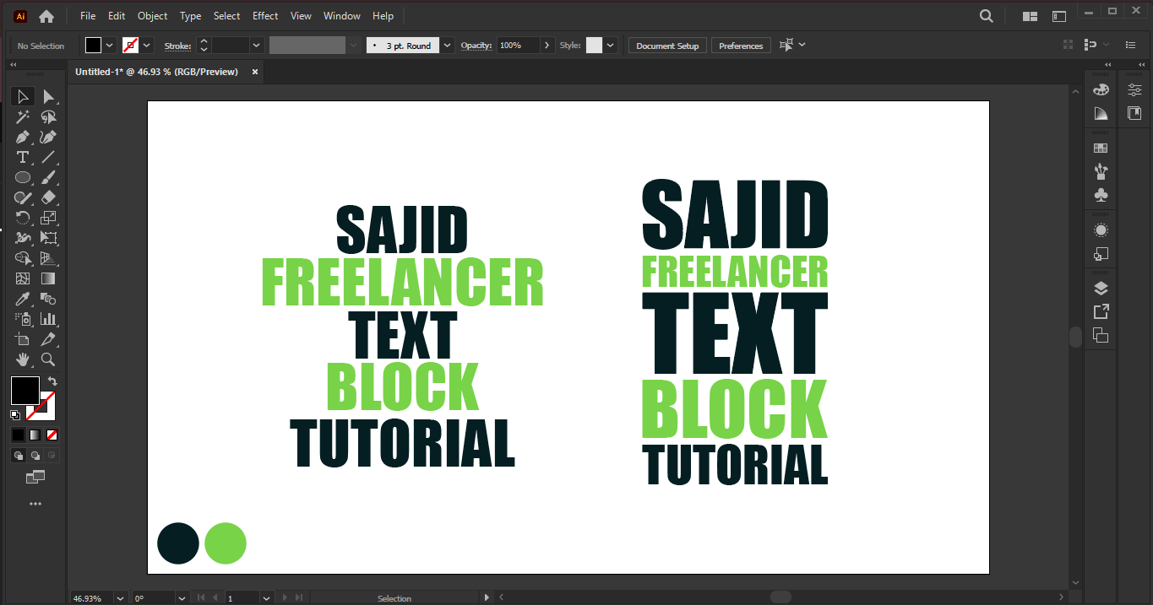Select the Selection tool (black arrow)
The height and width of the screenshot is (605, 1153).
click(23, 96)
